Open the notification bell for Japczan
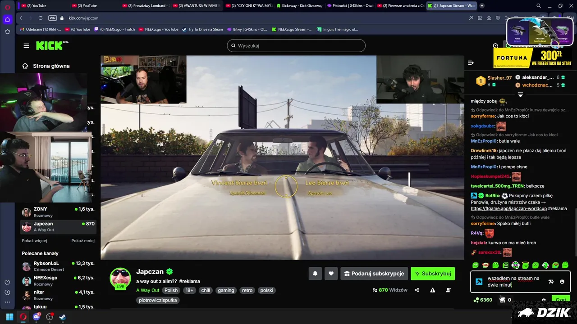This screenshot has height=324, width=577. (315, 273)
